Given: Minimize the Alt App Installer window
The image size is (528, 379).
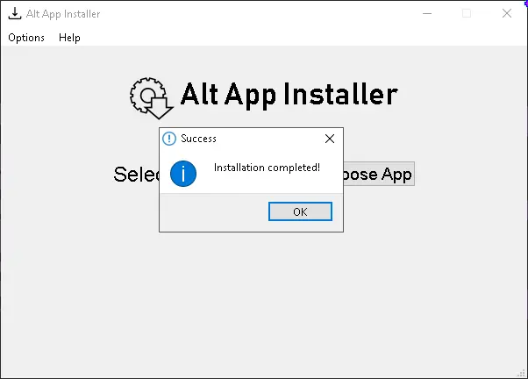Looking at the screenshot, I should (x=426, y=14).
